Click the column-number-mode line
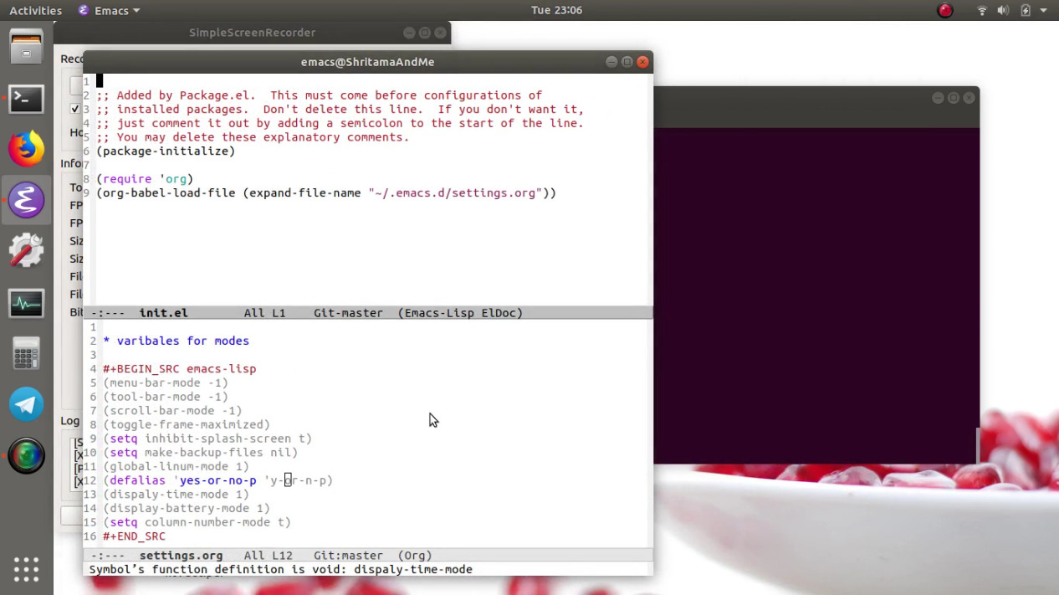This screenshot has width=1059, height=595. [x=197, y=522]
